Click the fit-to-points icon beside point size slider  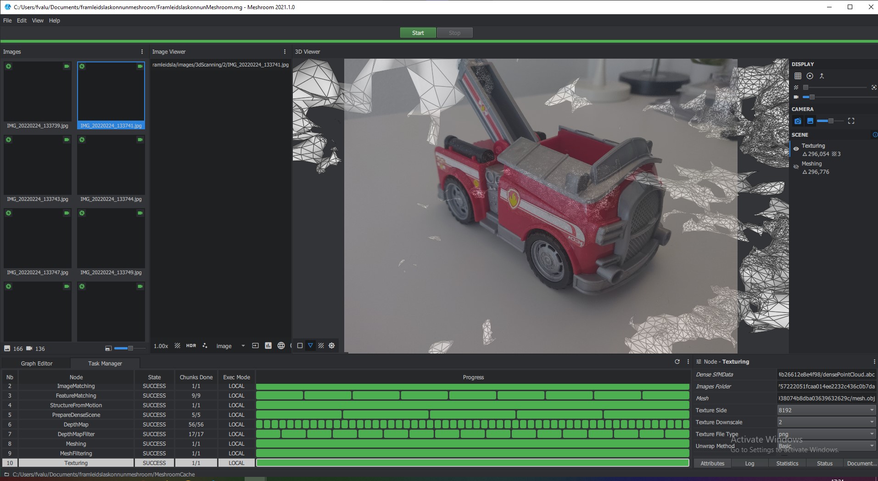874,87
